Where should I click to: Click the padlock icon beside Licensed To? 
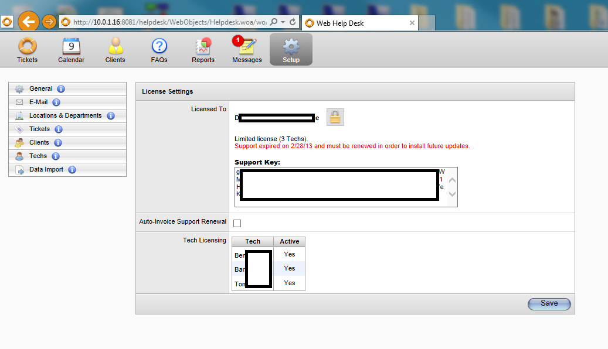(x=335, y=117)
